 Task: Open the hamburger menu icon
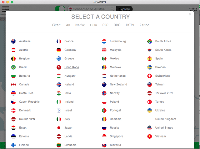pyautogui.click(x=6, y=9)
